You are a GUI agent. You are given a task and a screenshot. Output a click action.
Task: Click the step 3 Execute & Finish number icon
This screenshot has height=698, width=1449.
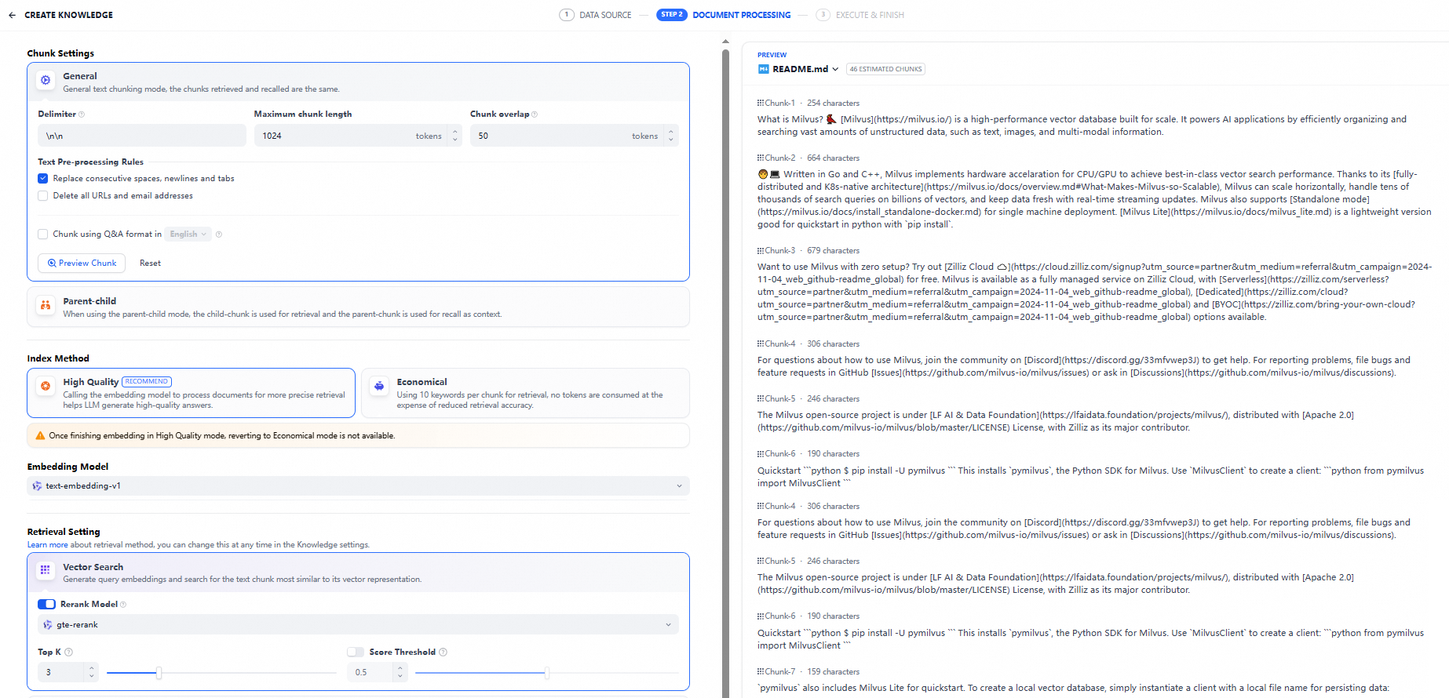[x=823, y=15]
